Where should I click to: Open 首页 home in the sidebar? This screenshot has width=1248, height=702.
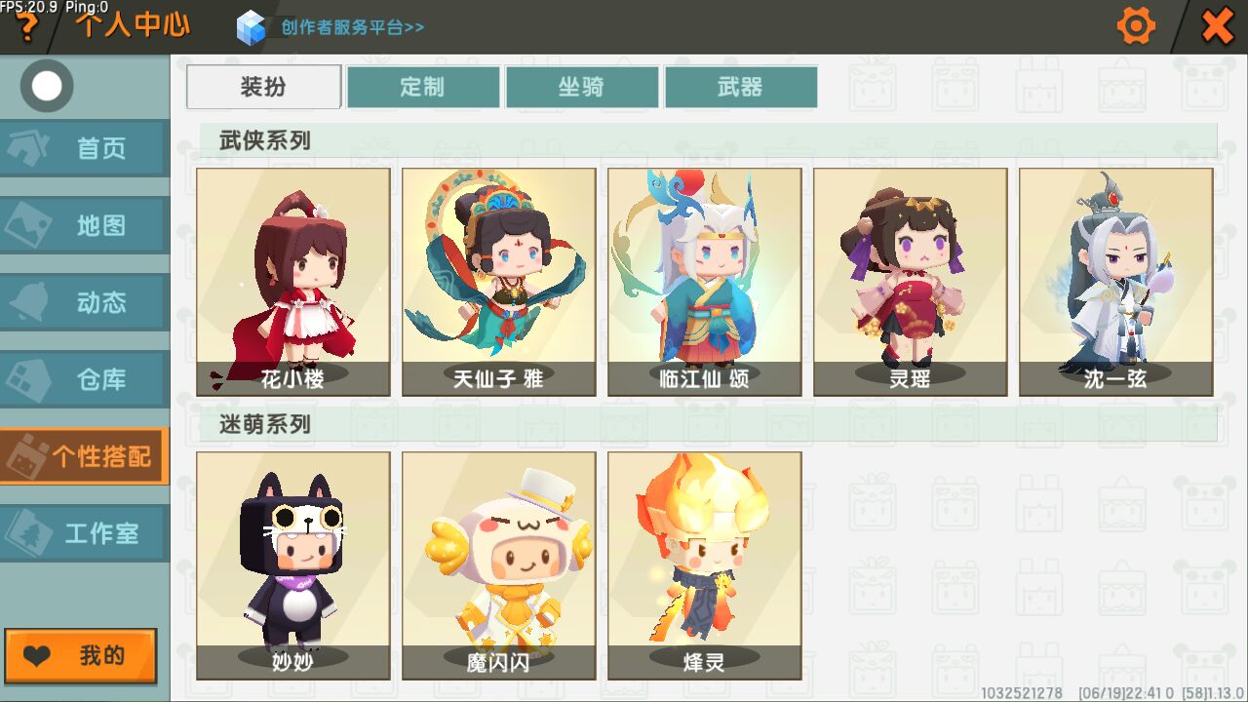point(84,148)
